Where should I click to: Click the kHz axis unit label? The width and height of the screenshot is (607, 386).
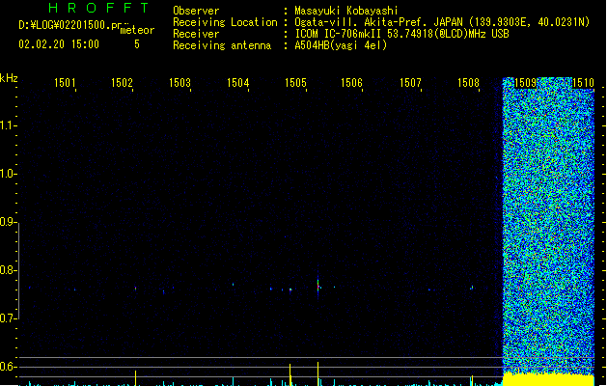click(9, 78)
